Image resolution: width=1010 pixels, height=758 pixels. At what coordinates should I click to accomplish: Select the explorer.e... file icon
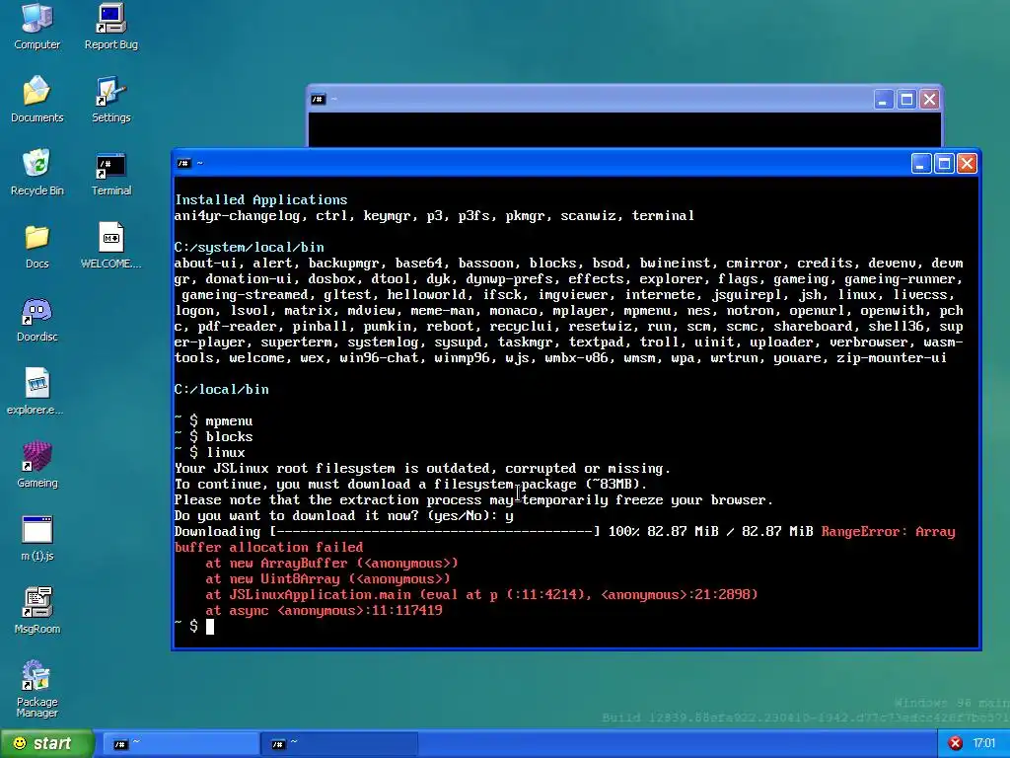tap(36, 391)
